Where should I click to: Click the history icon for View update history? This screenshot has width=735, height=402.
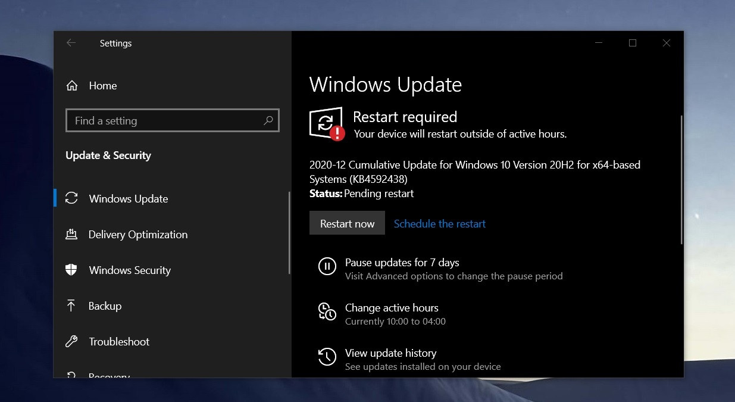pos(327,357)
